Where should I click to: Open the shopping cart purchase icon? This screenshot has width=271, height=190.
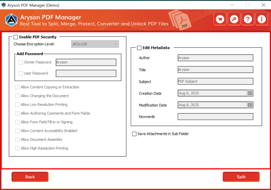coord(220,19)
